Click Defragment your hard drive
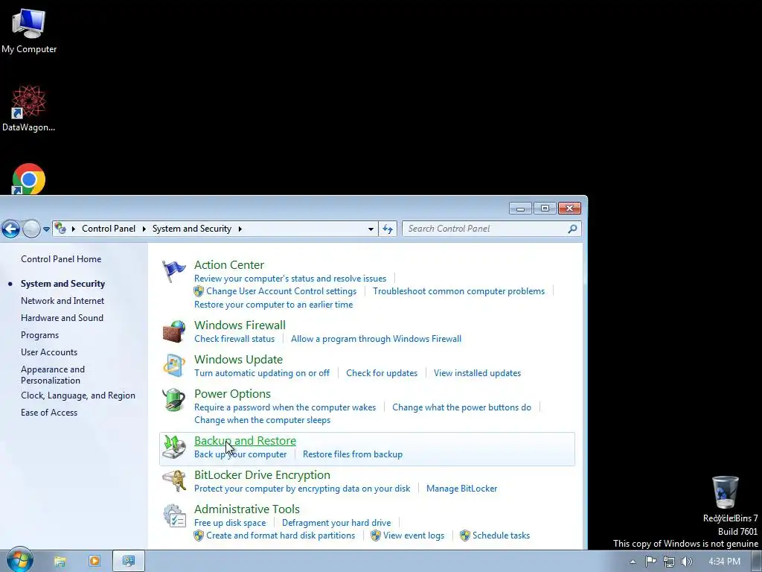Screen dimensions: 762x572 [336, 523]
